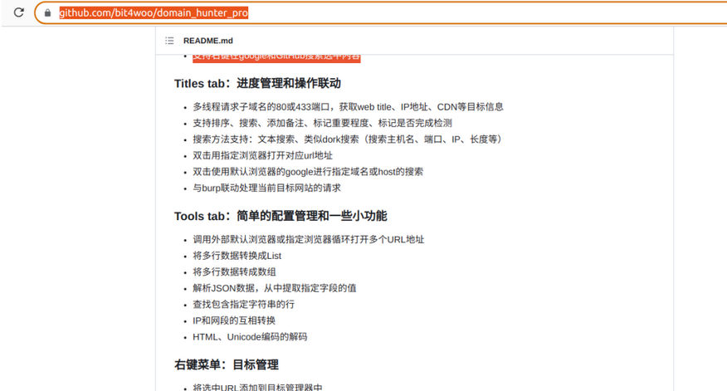Reload the page with the refresh icon
This screenshot has width=727, height=391.
coord(18,12)
